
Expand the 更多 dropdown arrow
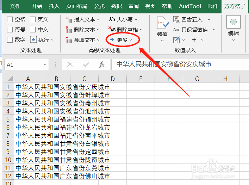click(x=131, y=40)
